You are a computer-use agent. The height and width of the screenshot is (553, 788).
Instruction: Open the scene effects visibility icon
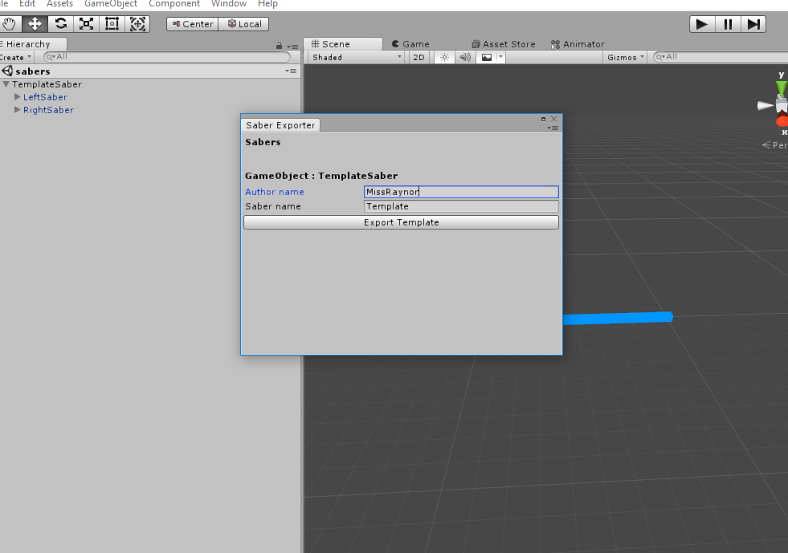486,56
